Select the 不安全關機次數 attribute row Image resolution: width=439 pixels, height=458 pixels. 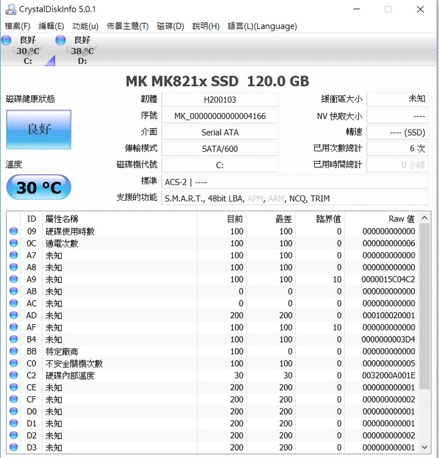coord(213,363)
